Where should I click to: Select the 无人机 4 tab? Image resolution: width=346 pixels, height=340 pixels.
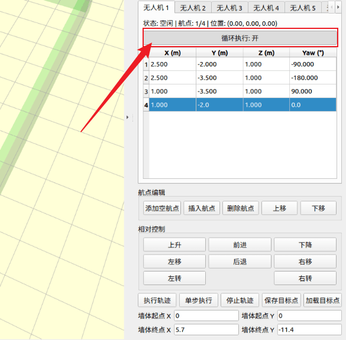coord(266,8)
